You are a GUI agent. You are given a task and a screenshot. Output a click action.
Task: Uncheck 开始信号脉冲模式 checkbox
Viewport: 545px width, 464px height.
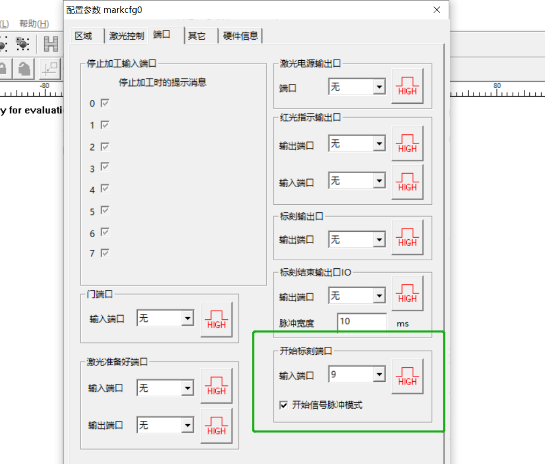click(x=284, y=405)
